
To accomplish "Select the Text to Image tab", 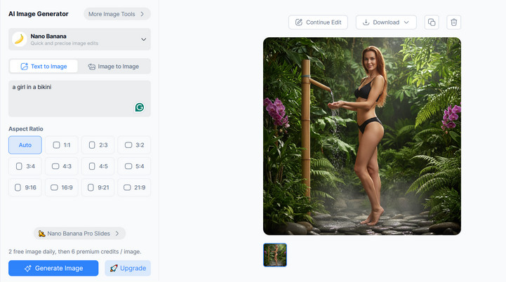I will (44, 67).
